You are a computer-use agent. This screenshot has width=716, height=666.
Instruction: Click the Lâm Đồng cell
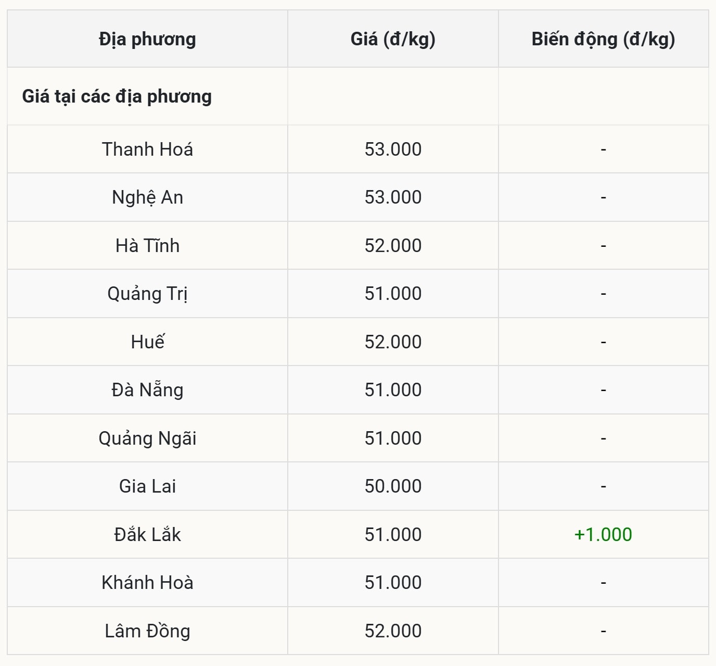tap(147, 631)
